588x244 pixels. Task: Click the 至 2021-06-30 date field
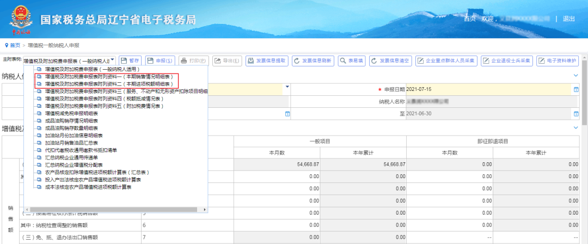(489, 114)
